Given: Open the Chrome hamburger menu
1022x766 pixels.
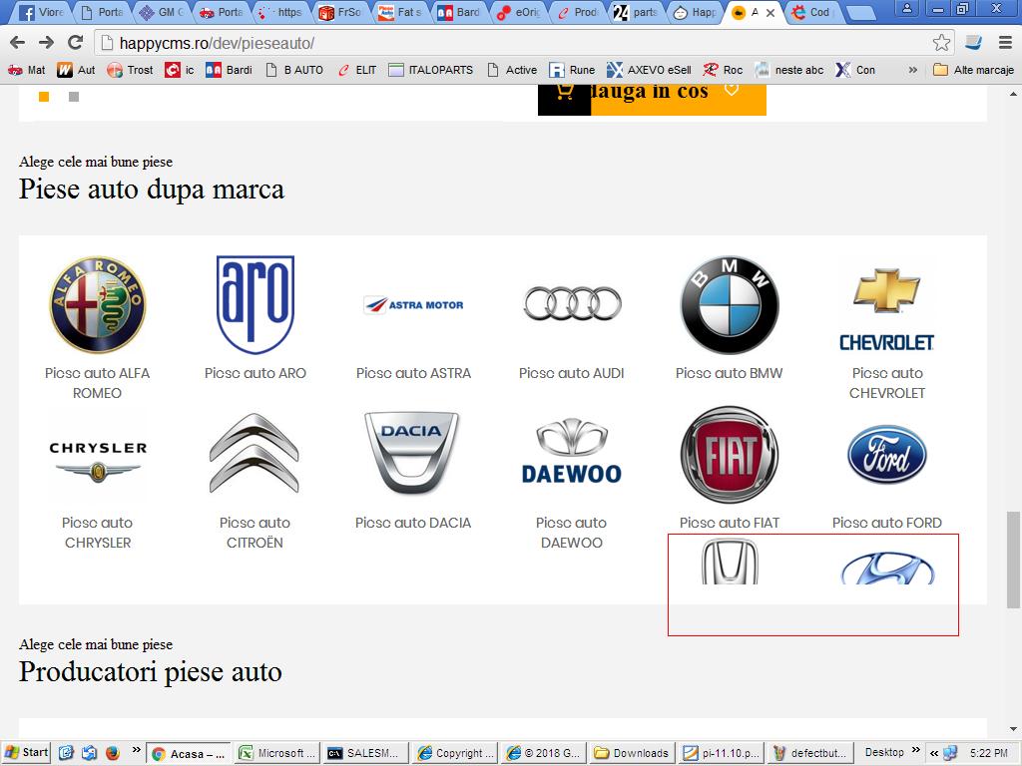Looking at the screenshot, I should tap(1006, 43).
